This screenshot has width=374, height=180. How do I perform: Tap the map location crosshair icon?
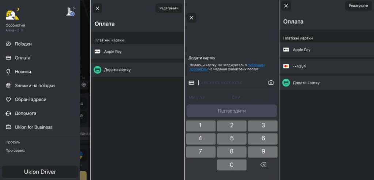[x=84, y=85]
